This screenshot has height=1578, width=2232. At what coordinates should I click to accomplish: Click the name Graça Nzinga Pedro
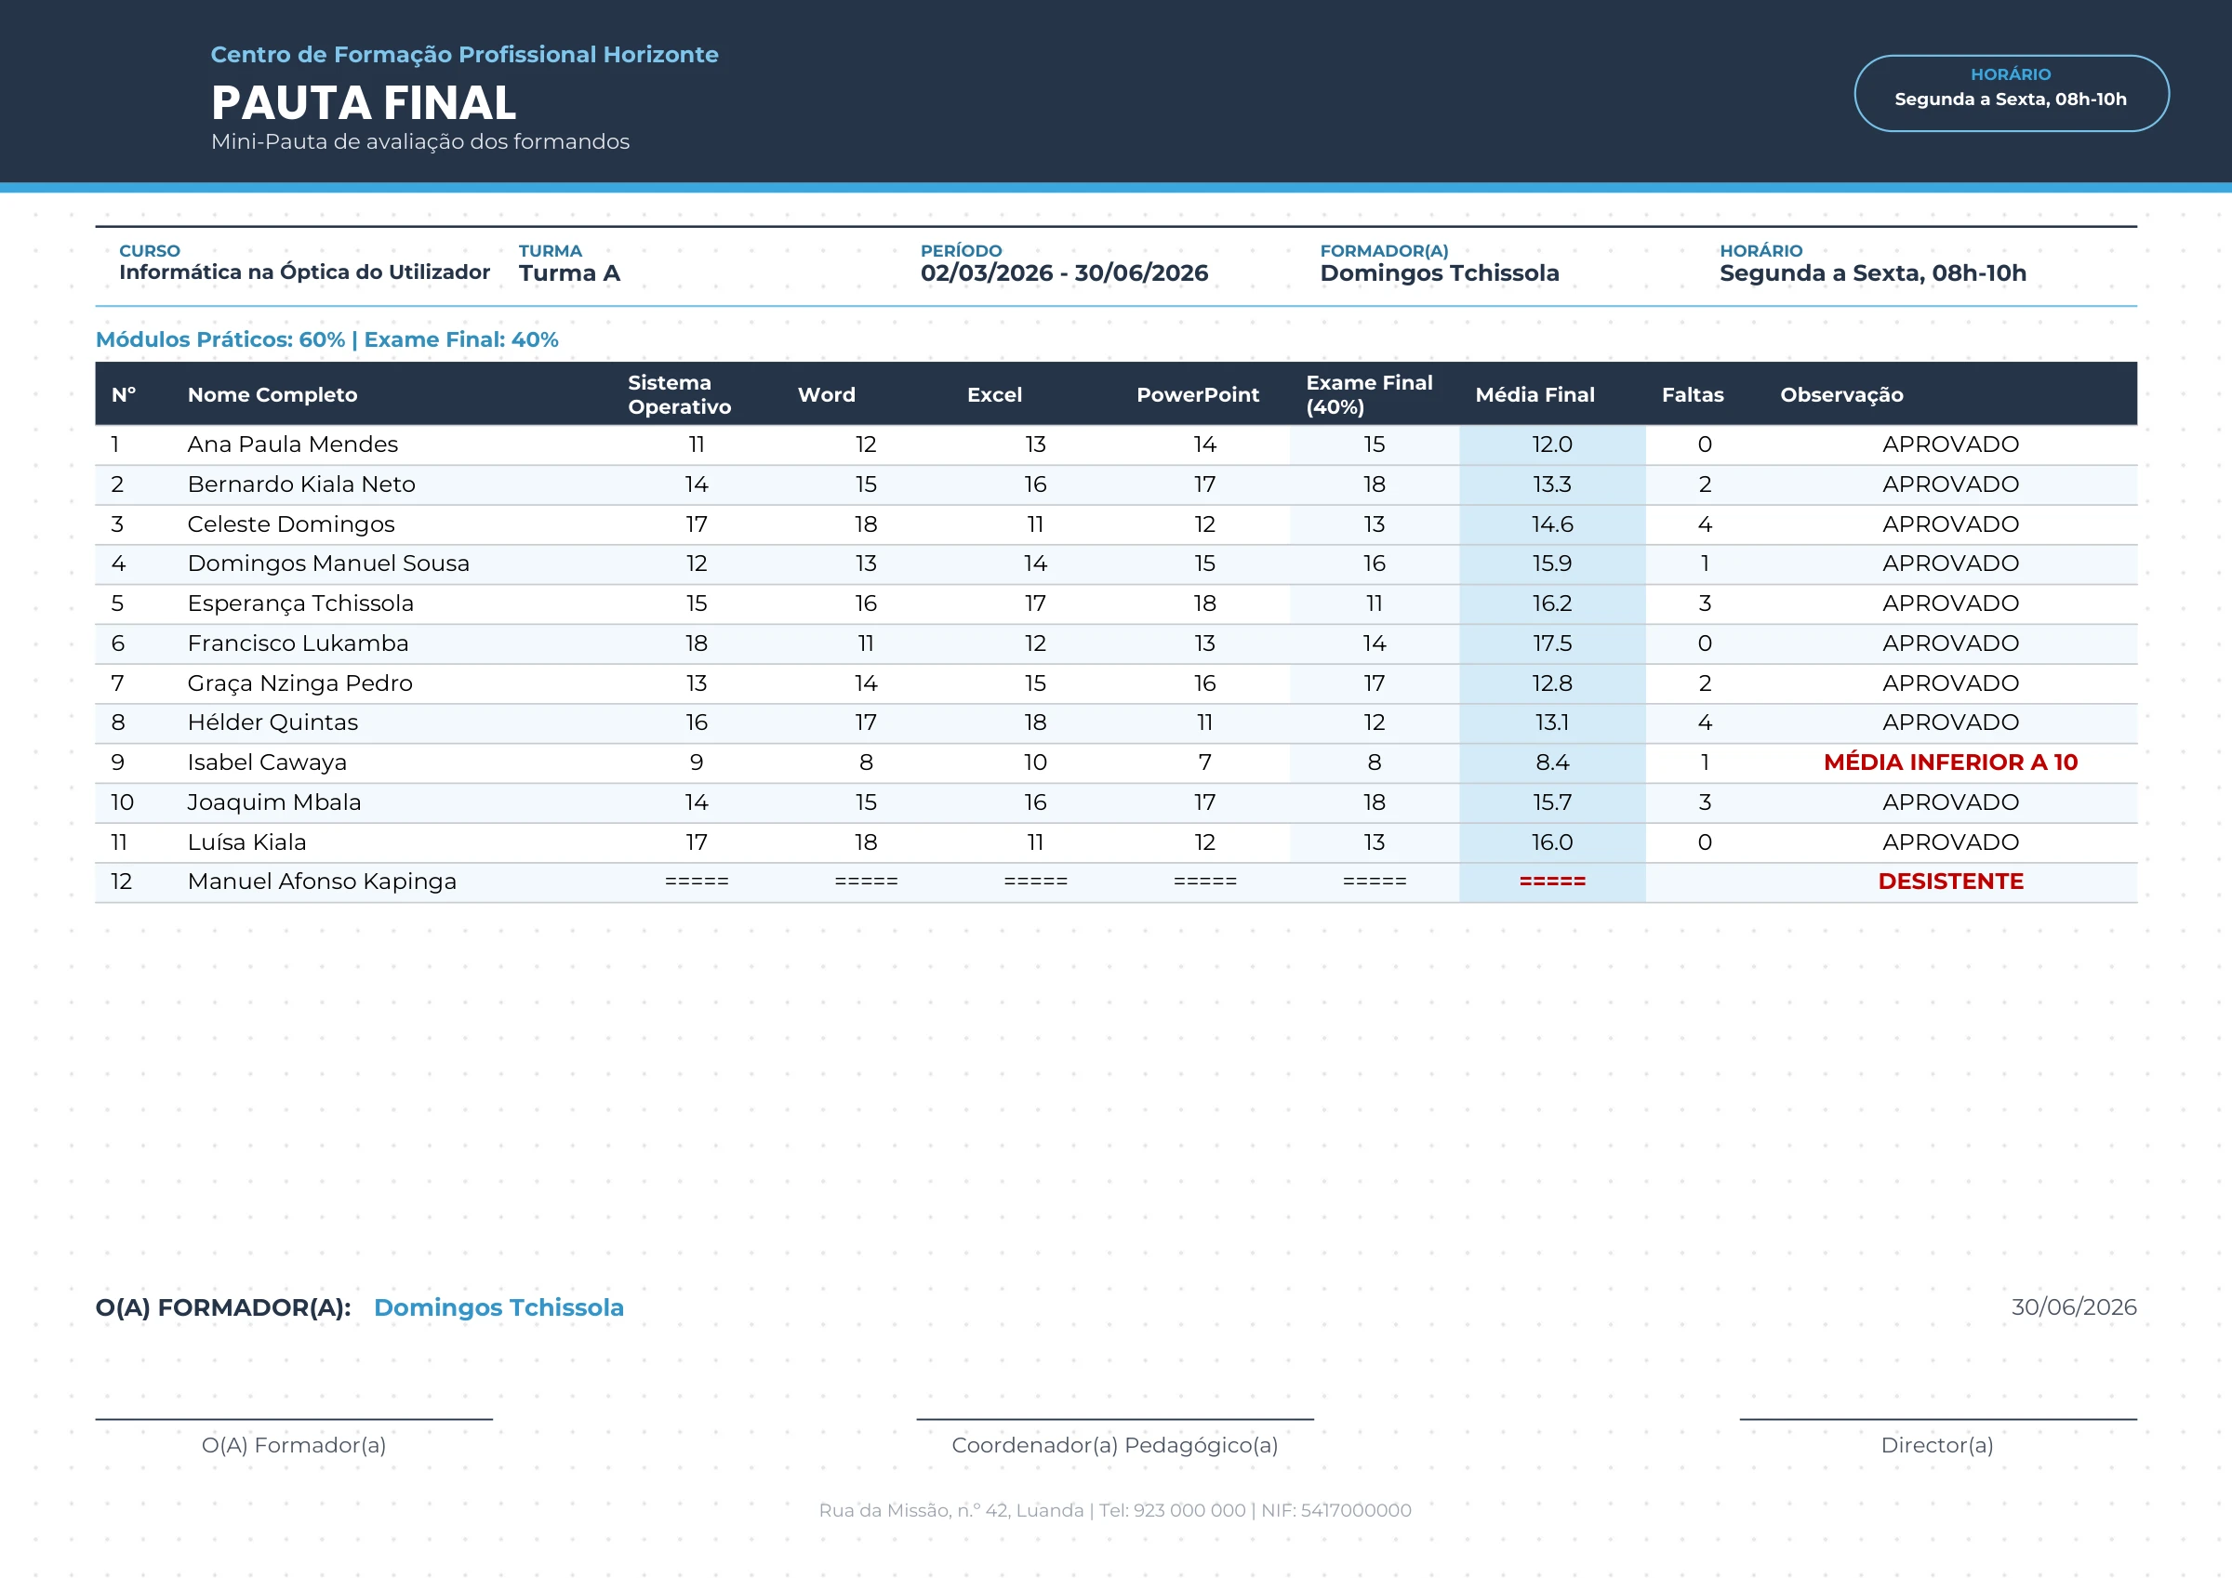(x=300, y=683)
